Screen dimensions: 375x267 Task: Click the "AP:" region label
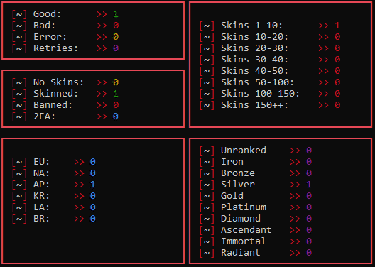[x=41, y=185]
